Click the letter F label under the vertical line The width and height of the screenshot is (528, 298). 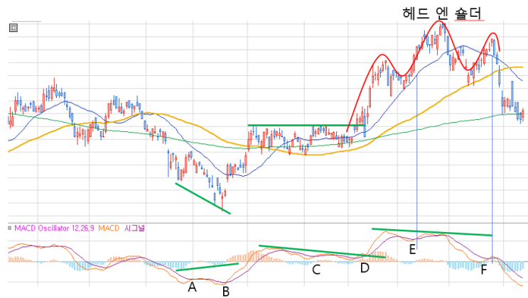click(483, 270)
